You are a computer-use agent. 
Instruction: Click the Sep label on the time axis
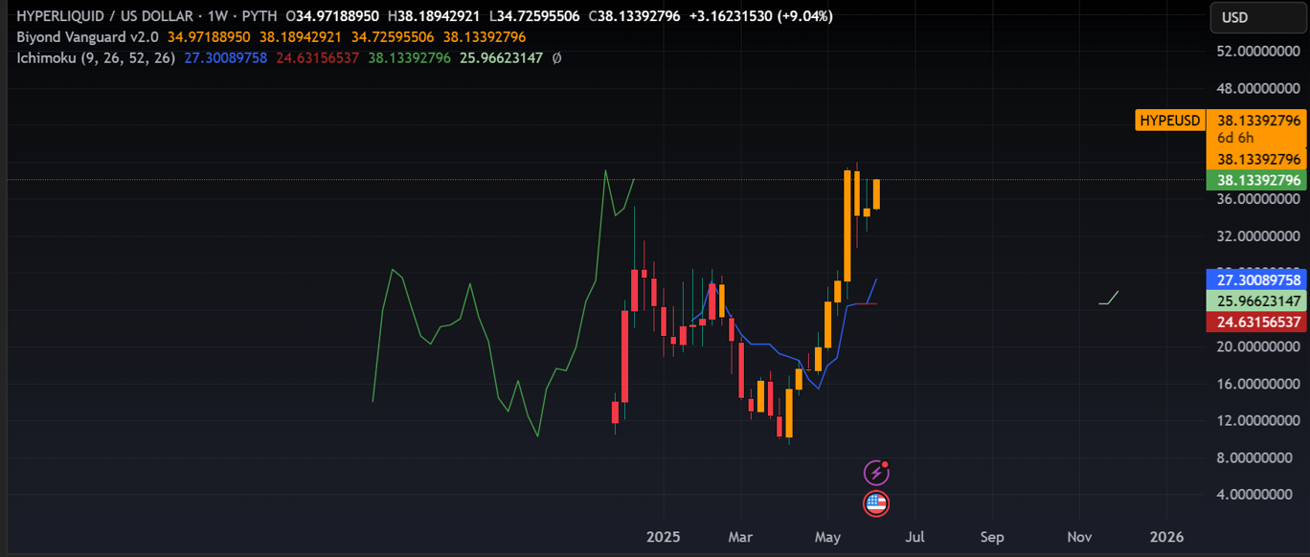992,537
